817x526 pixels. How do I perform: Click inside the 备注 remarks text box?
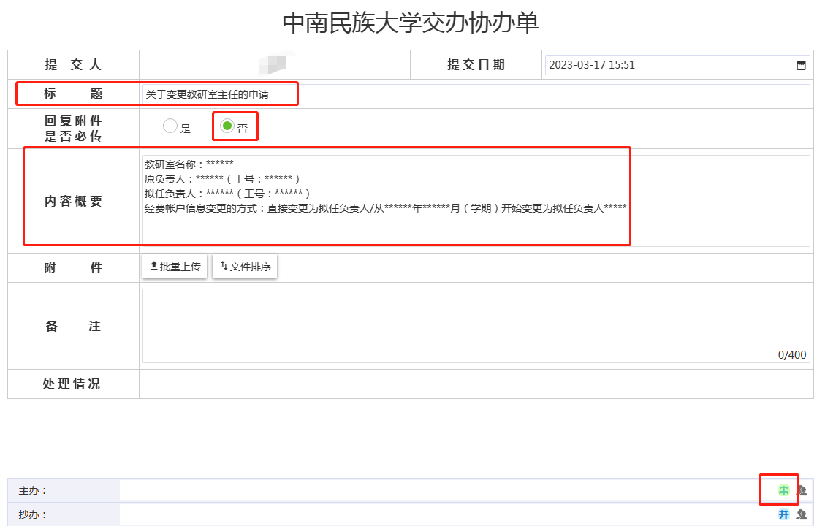pyautogui.click(x=475, y=321)
